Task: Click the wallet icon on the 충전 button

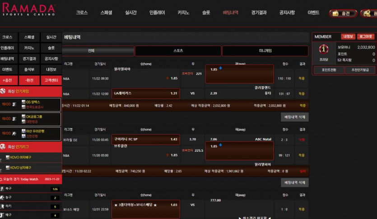Action: coord(335,13)
